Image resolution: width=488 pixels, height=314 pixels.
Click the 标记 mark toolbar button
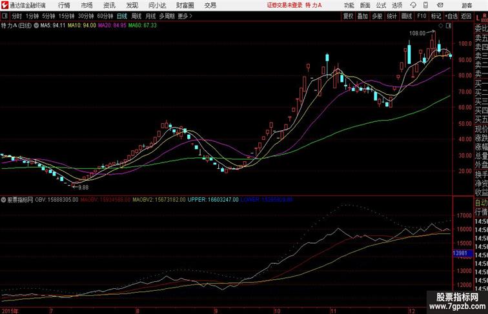click(x=436, y=16)
